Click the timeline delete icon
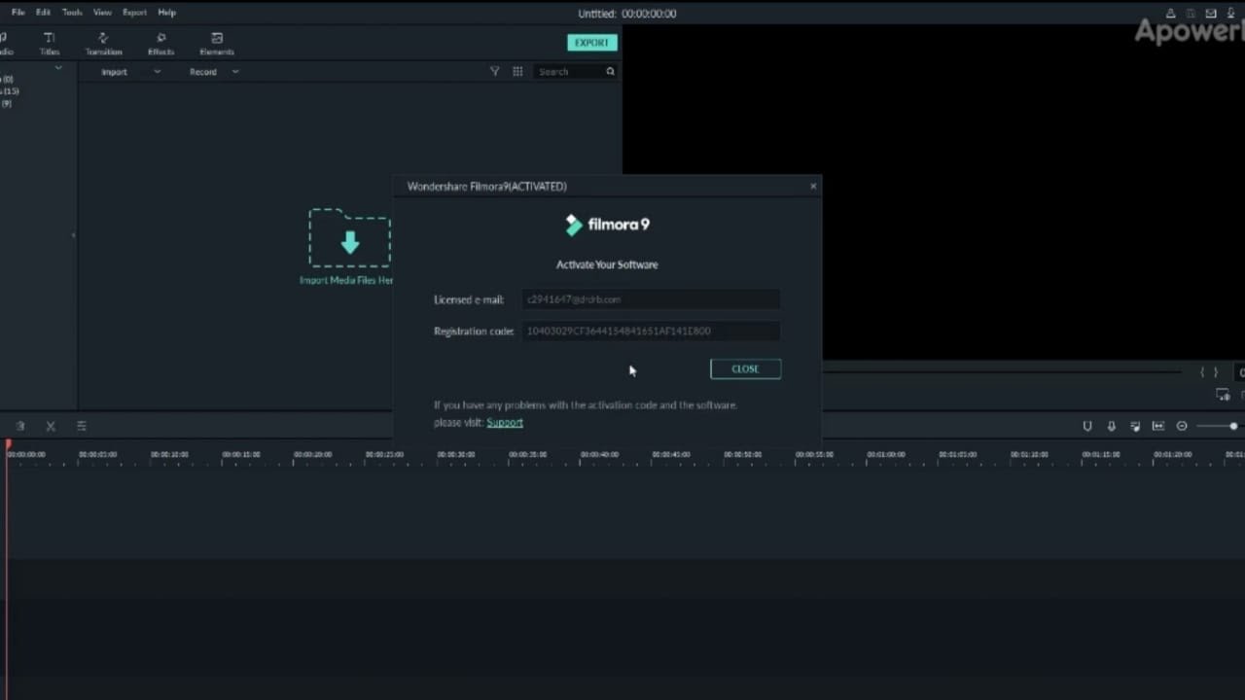The height and width of the screenshot is (700, 1245). point(19,426)
